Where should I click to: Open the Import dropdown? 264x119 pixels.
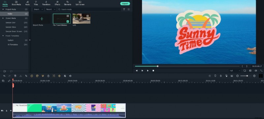[38, 10]
